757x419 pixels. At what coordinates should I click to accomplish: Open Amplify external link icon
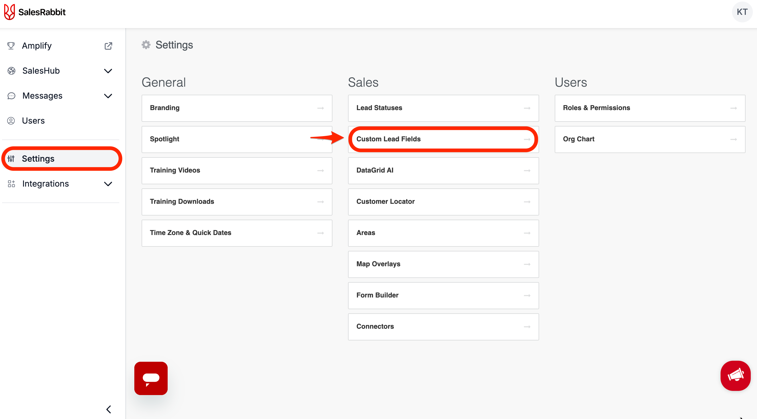coord(108,46)
